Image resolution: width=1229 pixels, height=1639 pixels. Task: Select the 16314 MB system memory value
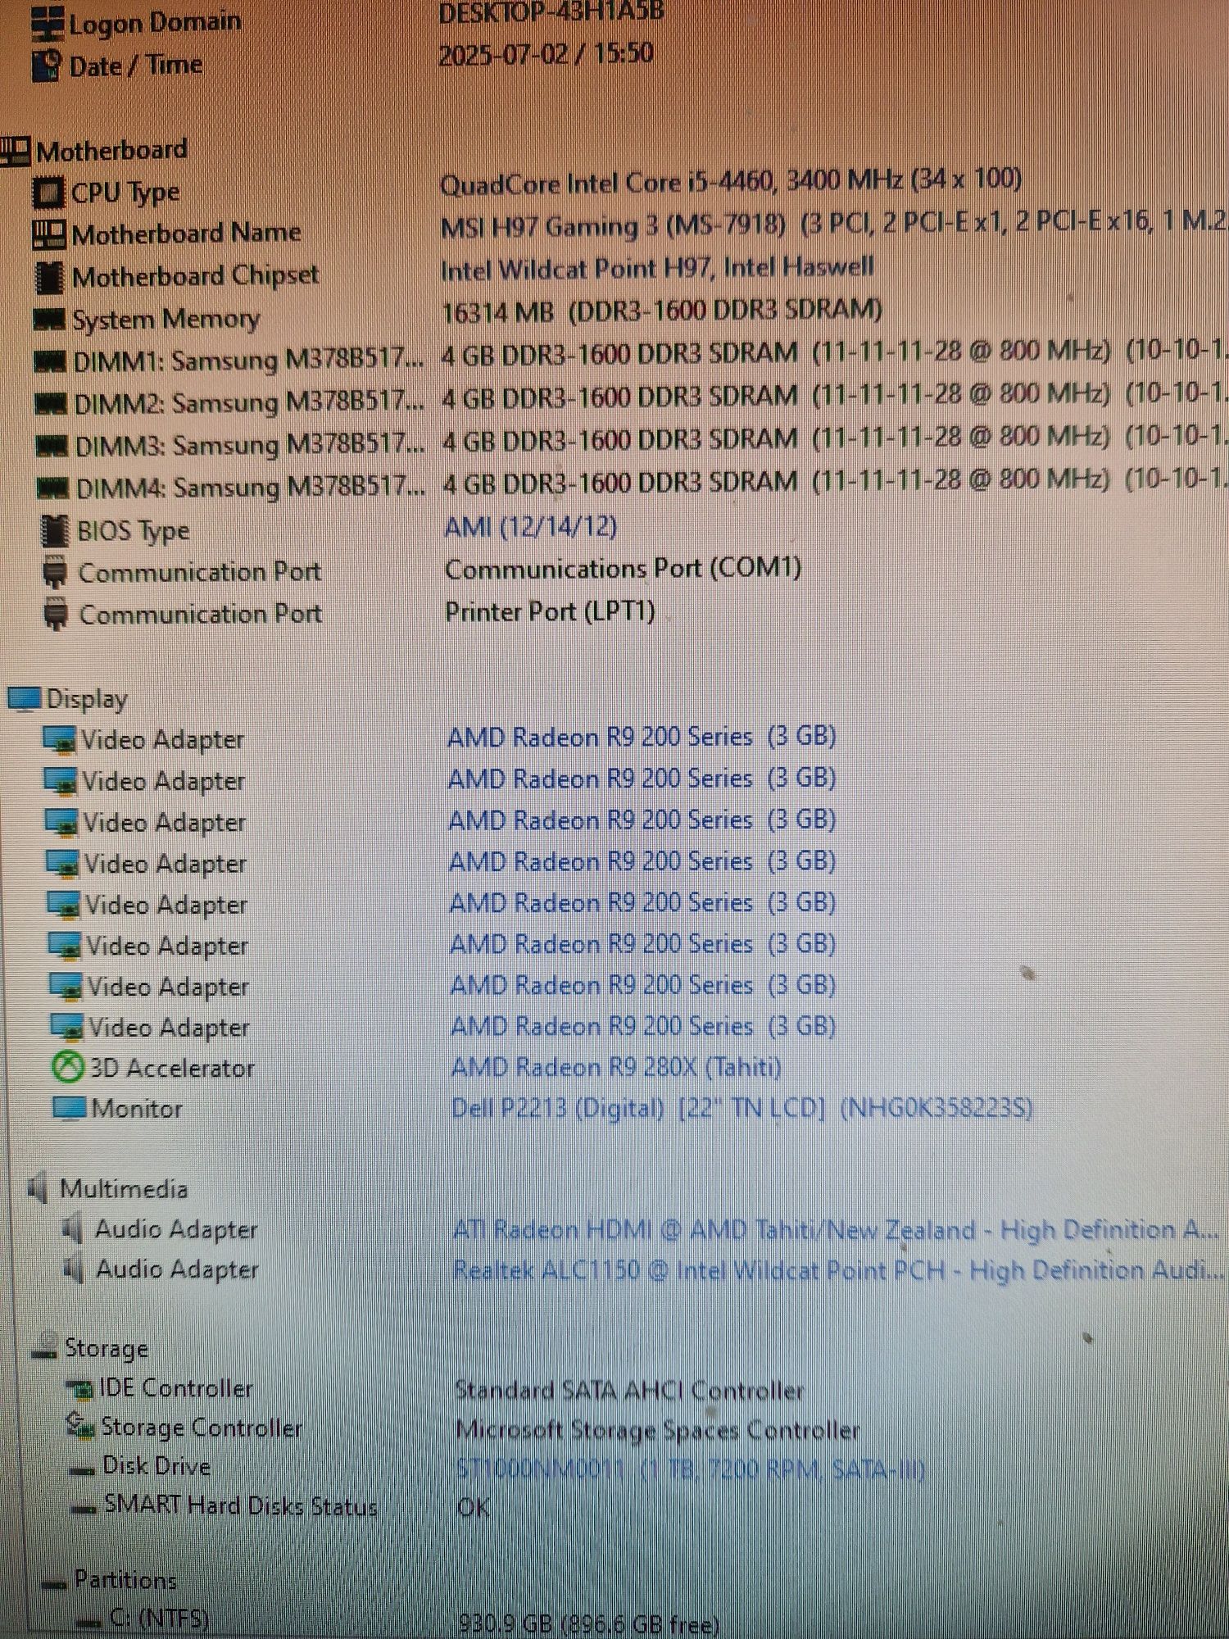click(x=662, y=311)
